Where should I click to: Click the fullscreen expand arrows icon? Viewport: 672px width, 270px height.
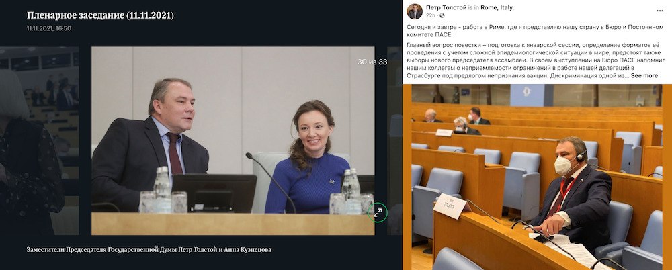point(378,212)
